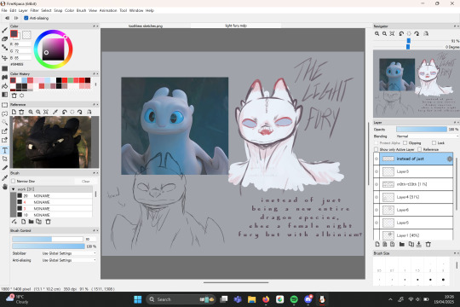Select the Lasso selection tool
Image resolution: width=460 pixels, height=307 pixels.
(x=5, y=113)
